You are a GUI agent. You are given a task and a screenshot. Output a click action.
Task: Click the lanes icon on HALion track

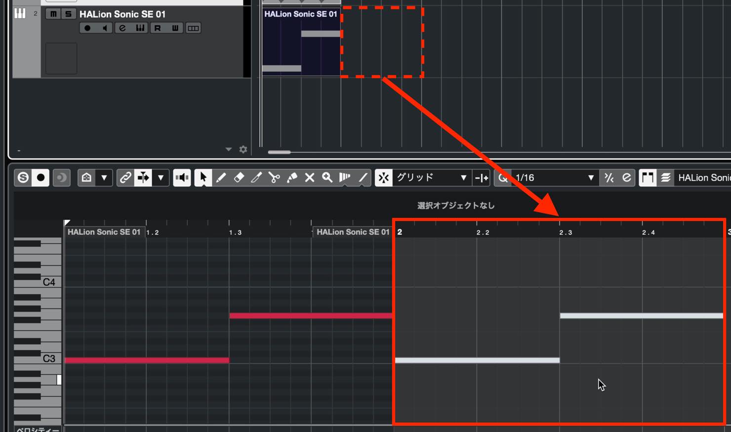(193, 28)
